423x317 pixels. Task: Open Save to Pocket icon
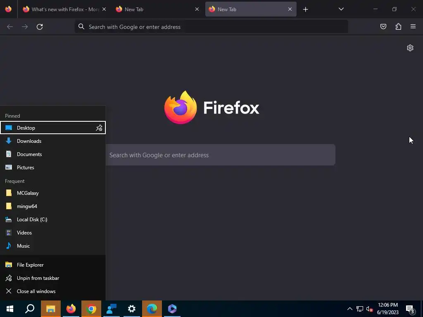[383, 26]
